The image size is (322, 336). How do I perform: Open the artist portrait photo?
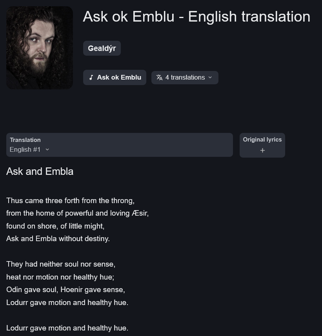(40, 47)
